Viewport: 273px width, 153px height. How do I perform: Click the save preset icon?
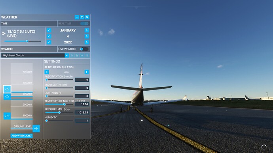click(x=72, y=56)
